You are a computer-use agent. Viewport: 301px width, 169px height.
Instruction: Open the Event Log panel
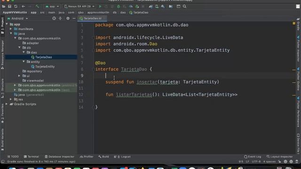pos(253,156)
